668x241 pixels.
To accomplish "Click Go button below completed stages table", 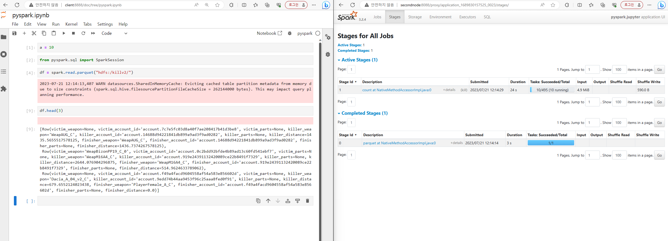I will [x=659, y=155].
